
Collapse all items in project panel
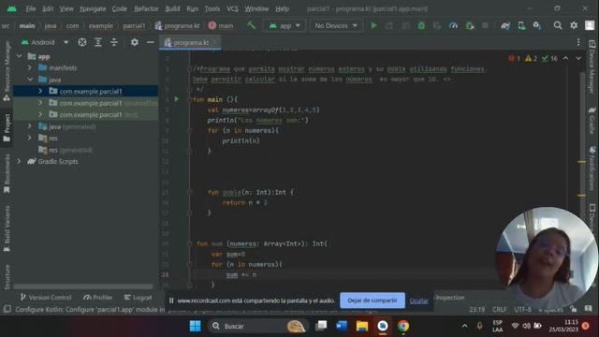point(114,42)
